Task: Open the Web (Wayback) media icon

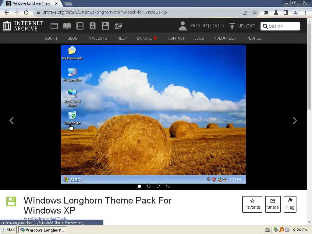Action: (x=54, y=26)
